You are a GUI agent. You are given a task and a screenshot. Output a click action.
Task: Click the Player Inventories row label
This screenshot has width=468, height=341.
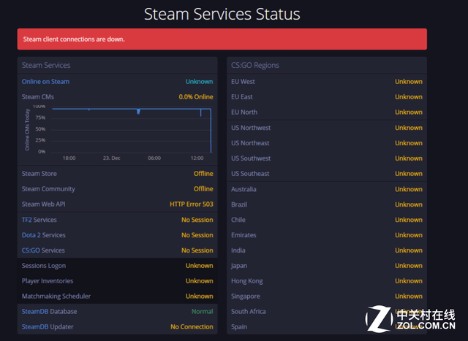48,281
